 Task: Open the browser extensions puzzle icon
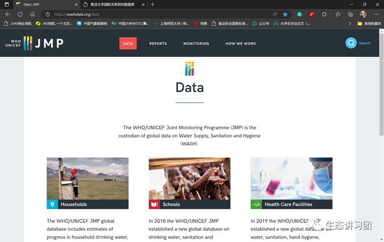click(x=324, y=15)
